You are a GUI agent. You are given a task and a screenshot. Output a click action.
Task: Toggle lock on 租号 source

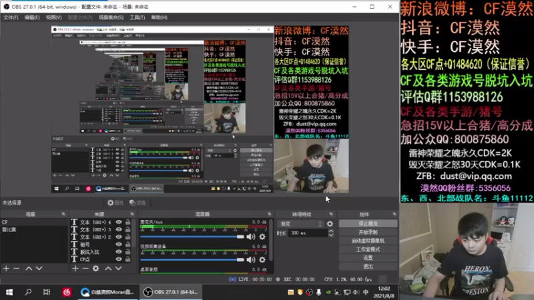(127, 244)
